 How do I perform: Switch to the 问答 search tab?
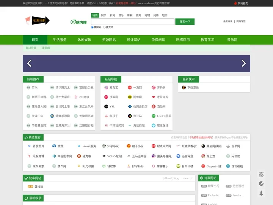(x=156, y=15)
